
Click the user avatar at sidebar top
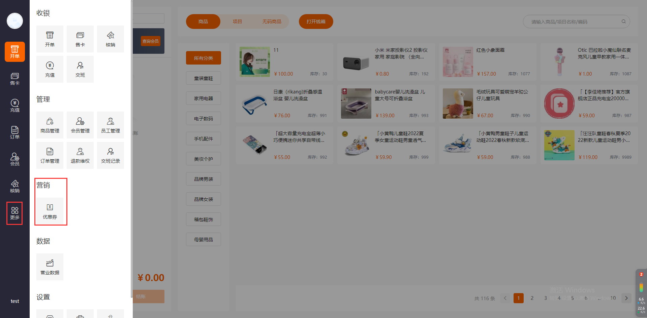click(x=15, y=21)
